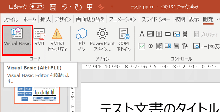Click the コードの表示 button
Viewport: 220px width, 112px height.
point(207,46)
